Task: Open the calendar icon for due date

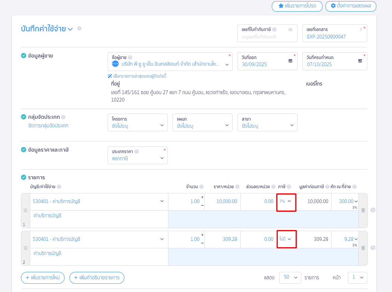Action: coord(360,61)
